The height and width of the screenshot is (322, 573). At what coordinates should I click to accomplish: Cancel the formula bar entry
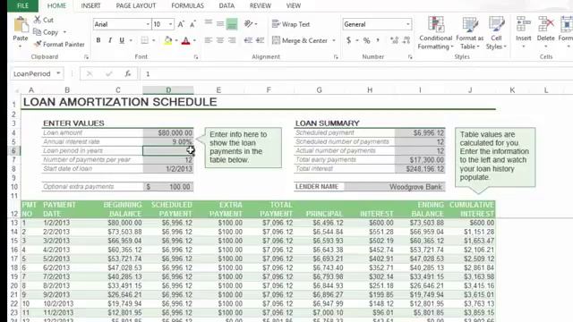(x=90, y=74)
